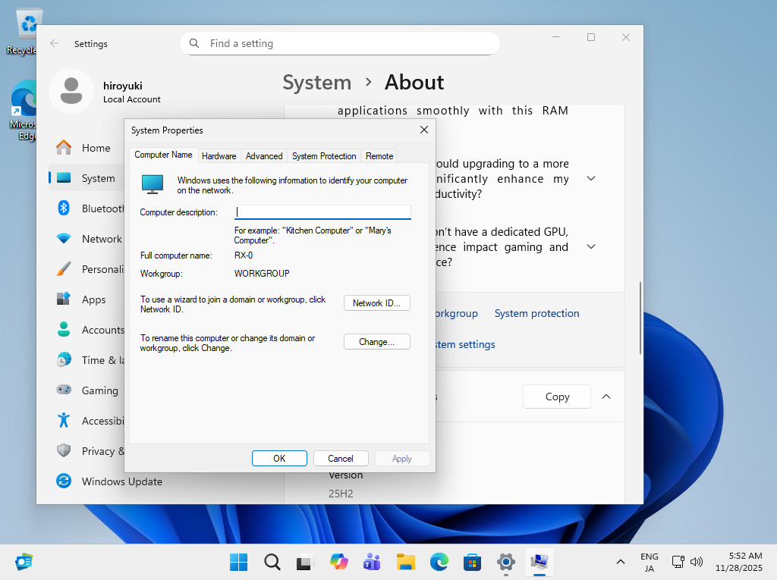Viewport: 777px width, 580px height.
Task: Open taskbar Search
Action: (x=272, y=562)
